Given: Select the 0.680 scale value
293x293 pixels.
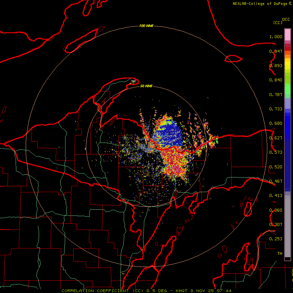Looking at the screenshot, I should (x=276, y=123).
